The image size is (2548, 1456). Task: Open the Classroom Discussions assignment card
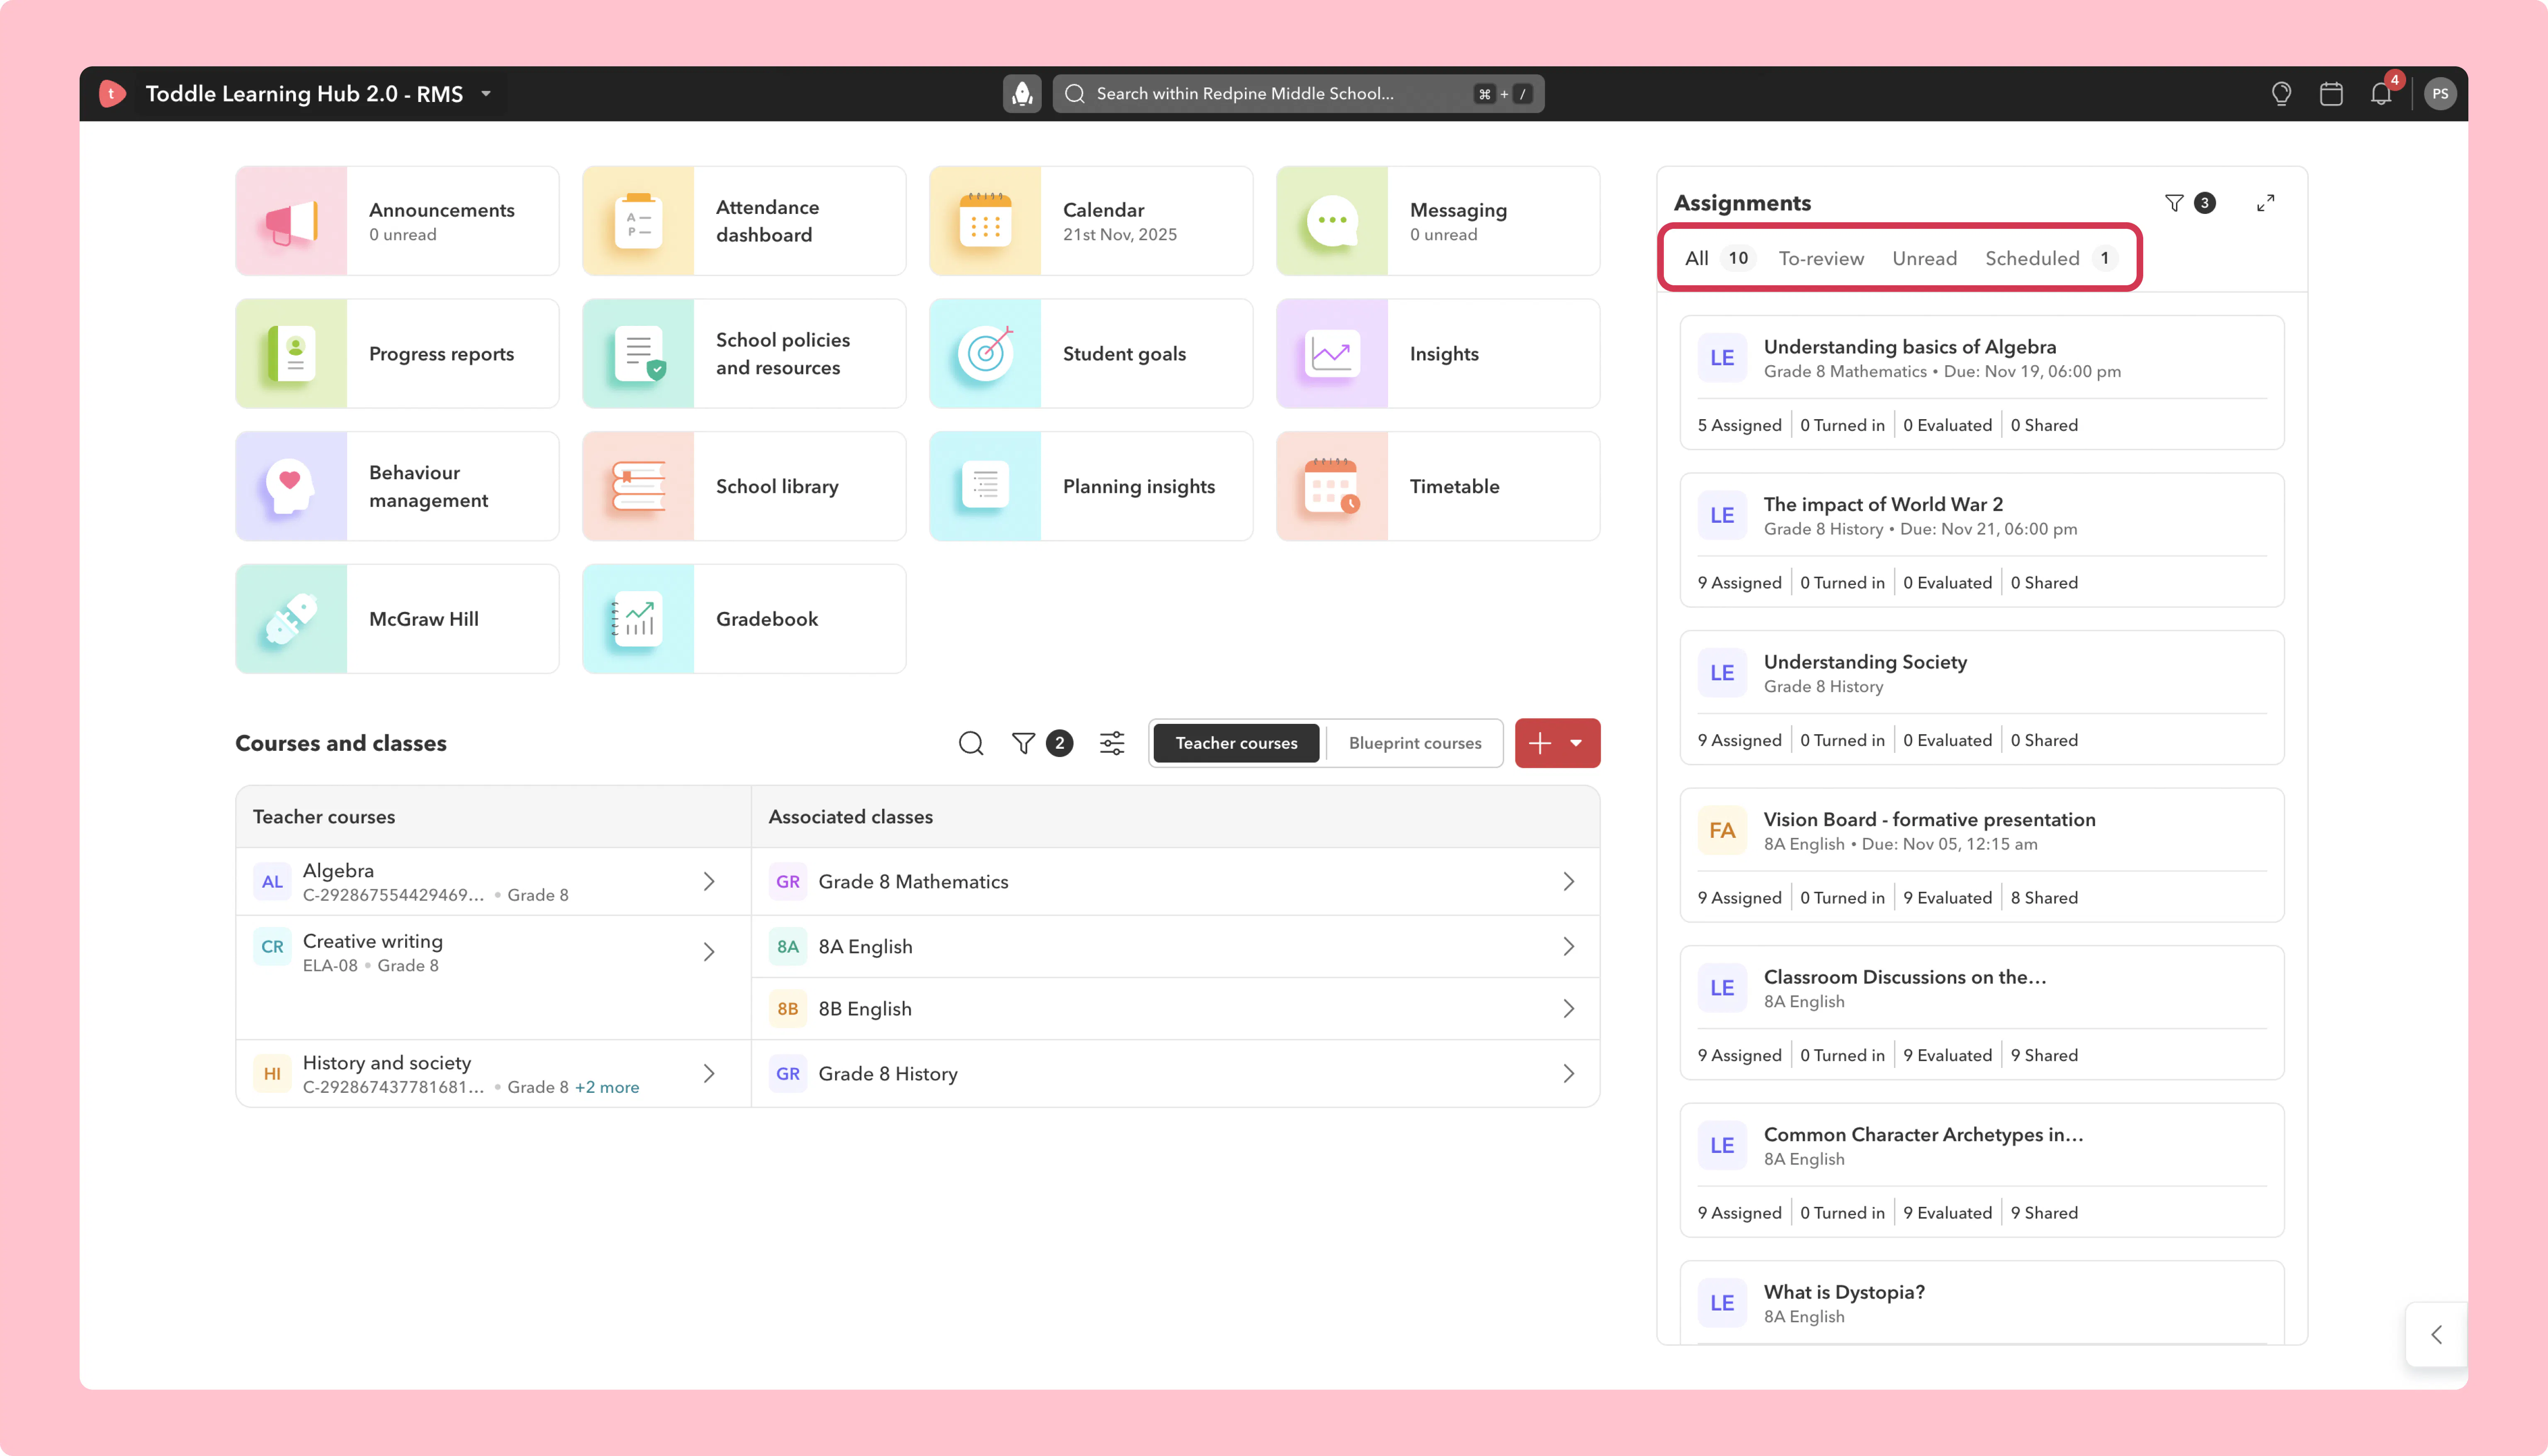[x=1981, y=1012]
